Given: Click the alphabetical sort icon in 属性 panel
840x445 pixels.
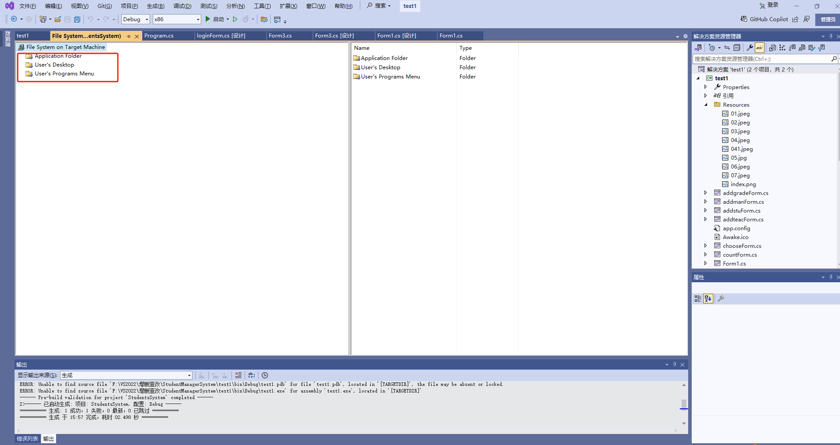Looking at the screenshot, I should [708, 299].
